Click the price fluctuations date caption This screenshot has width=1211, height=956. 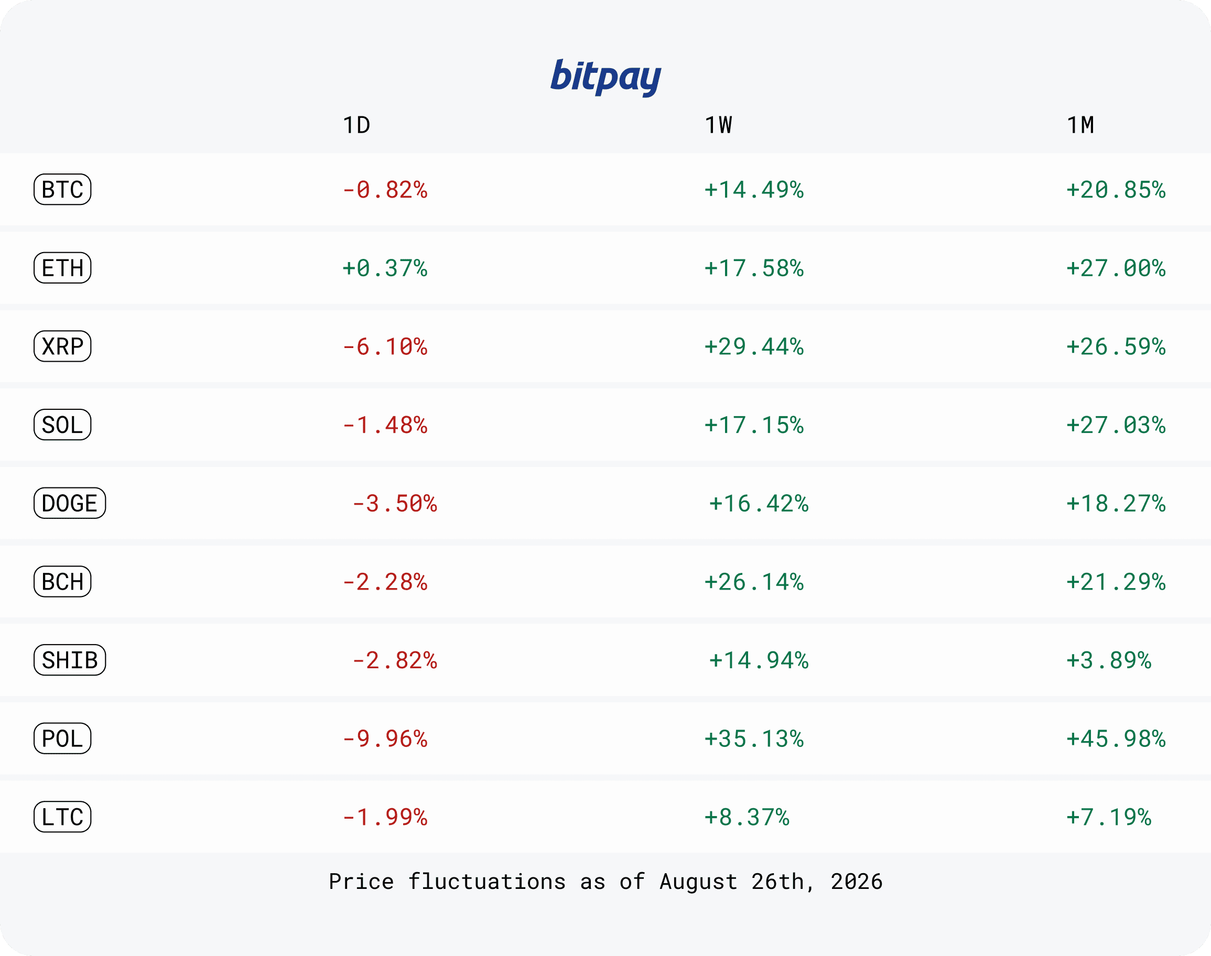coord(605,882)
